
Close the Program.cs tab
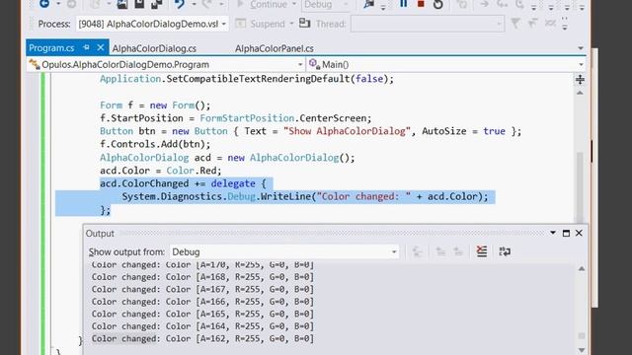[101, 48]
